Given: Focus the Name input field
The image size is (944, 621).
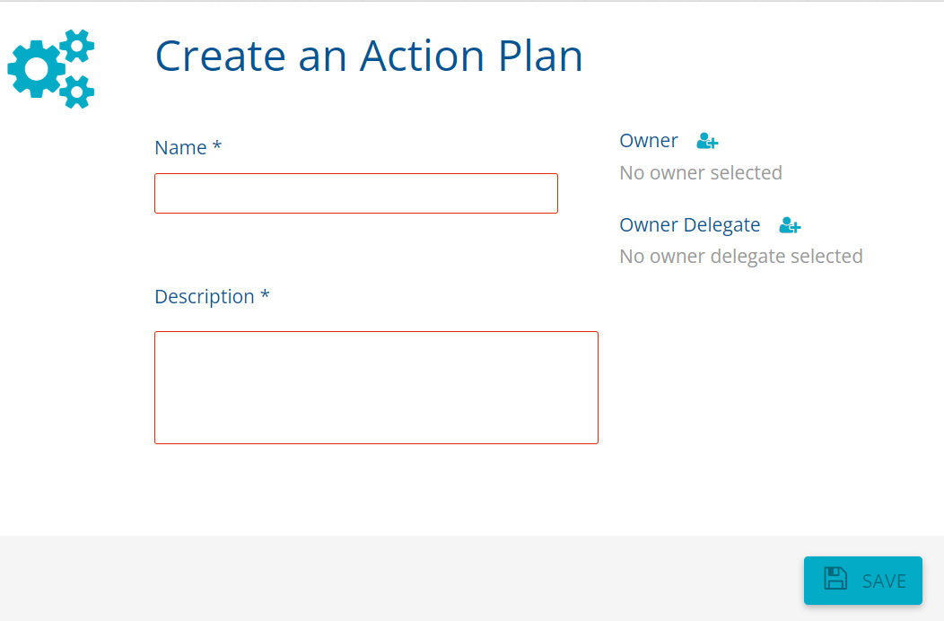Looking at the screenshot, I should click(x=356, y=193).
